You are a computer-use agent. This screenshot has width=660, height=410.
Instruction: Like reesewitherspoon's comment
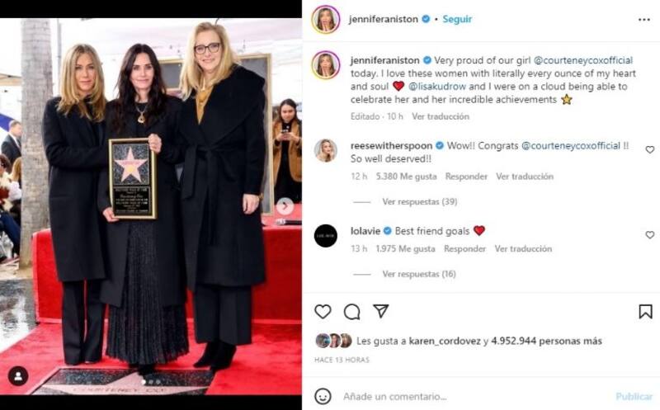650,149
